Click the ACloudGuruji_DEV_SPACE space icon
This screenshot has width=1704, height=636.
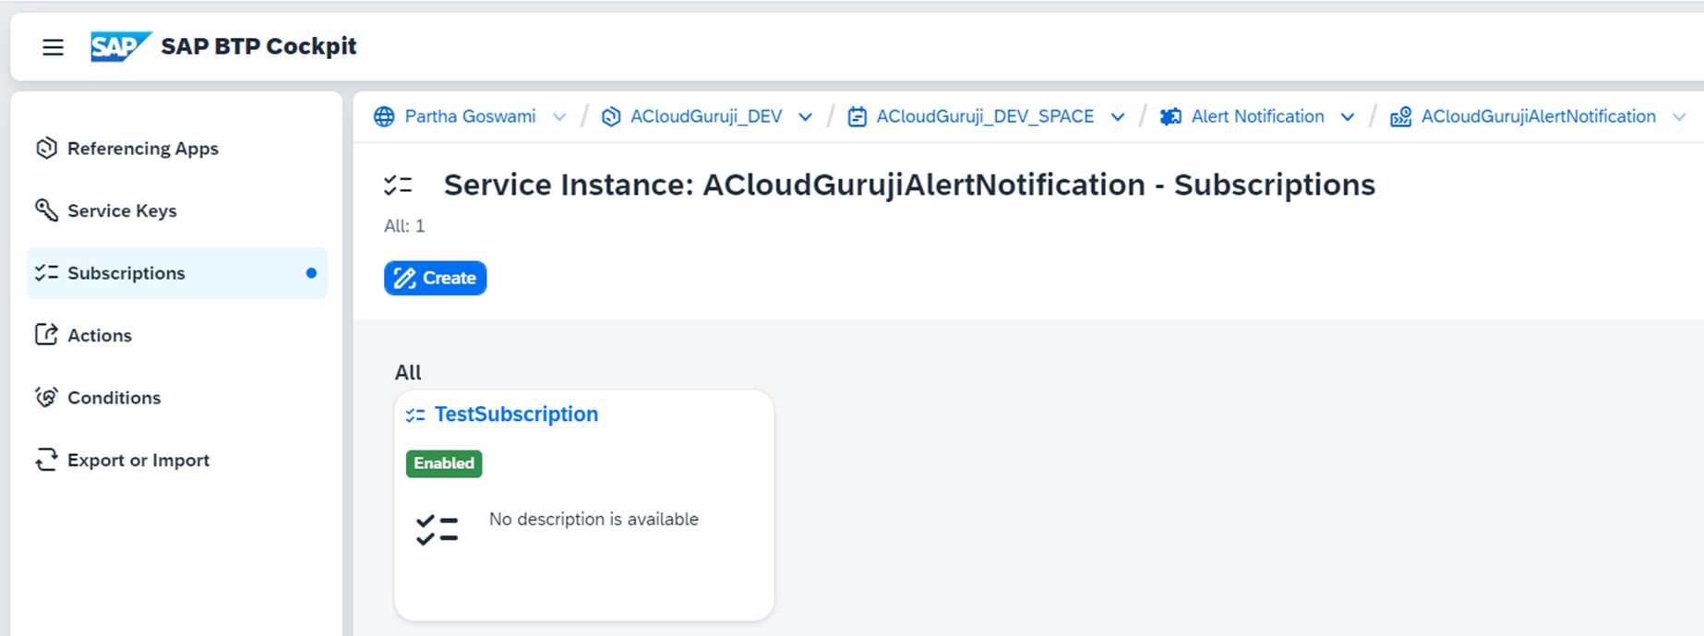click(x=858, y=116)
